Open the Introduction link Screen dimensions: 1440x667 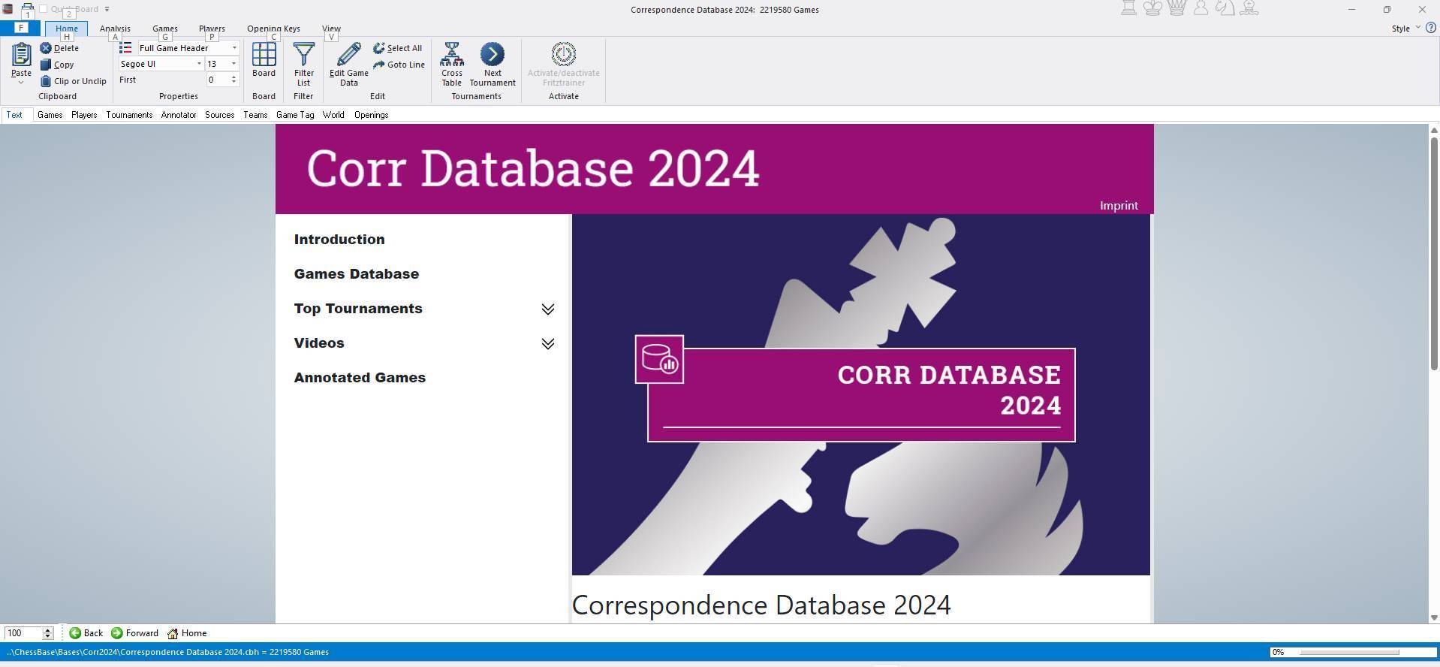(339, 240)
